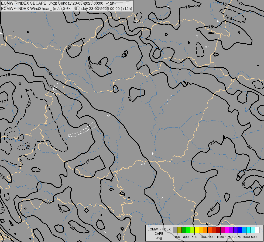Click the ECMWF-INDEX legend heading
This screenshot has height=242, width=264.
click(159, 229)
